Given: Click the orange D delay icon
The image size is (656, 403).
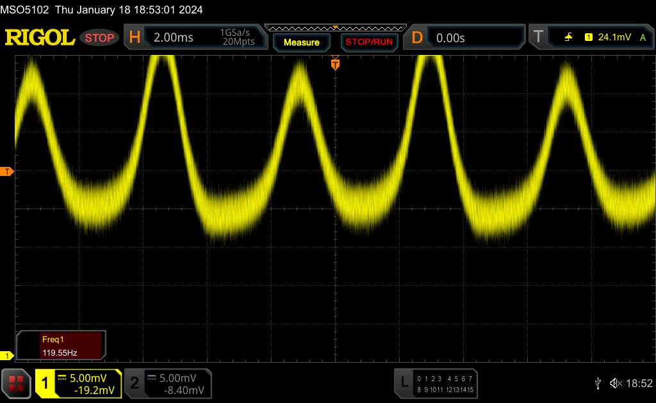Looking at the screenshot, I should (x=417, y=38).
